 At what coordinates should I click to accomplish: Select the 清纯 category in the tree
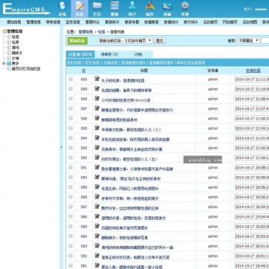tap(16, 48)
